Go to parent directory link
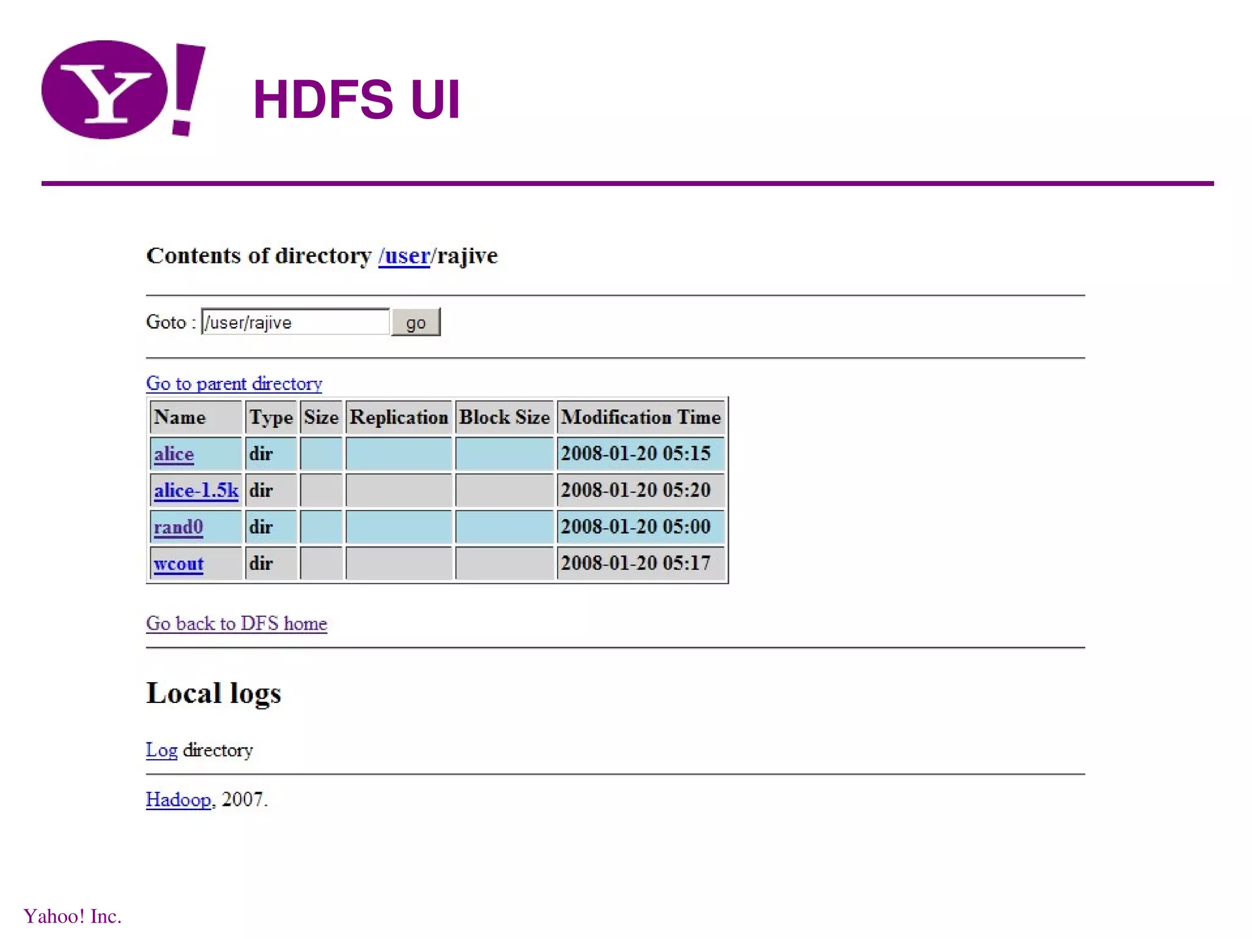The width and height of the screenshot is (1252, 939). (x=234, y=383)
